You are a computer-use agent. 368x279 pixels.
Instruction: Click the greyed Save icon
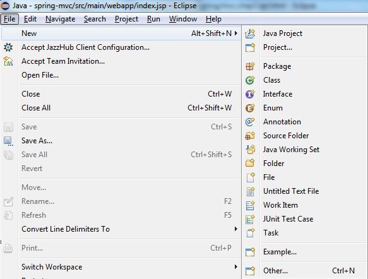[8, 127]
